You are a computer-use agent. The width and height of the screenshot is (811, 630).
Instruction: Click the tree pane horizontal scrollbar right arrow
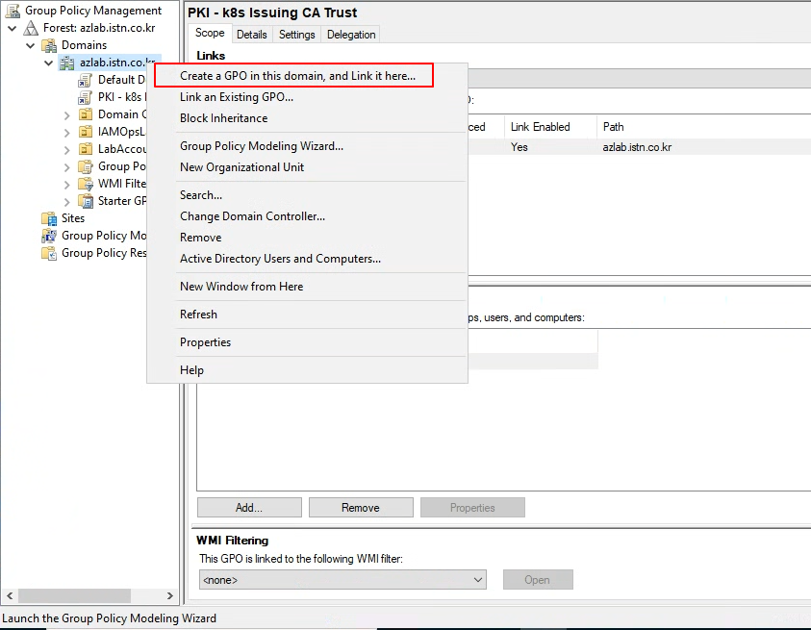click(x=169, y=596)
